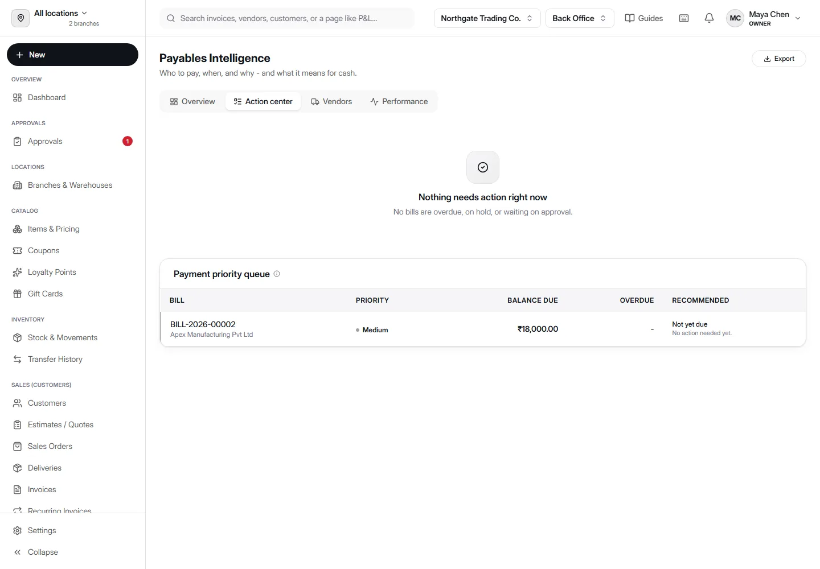Export the payables report
Screen dimensions: 820x569
point(779,59)
